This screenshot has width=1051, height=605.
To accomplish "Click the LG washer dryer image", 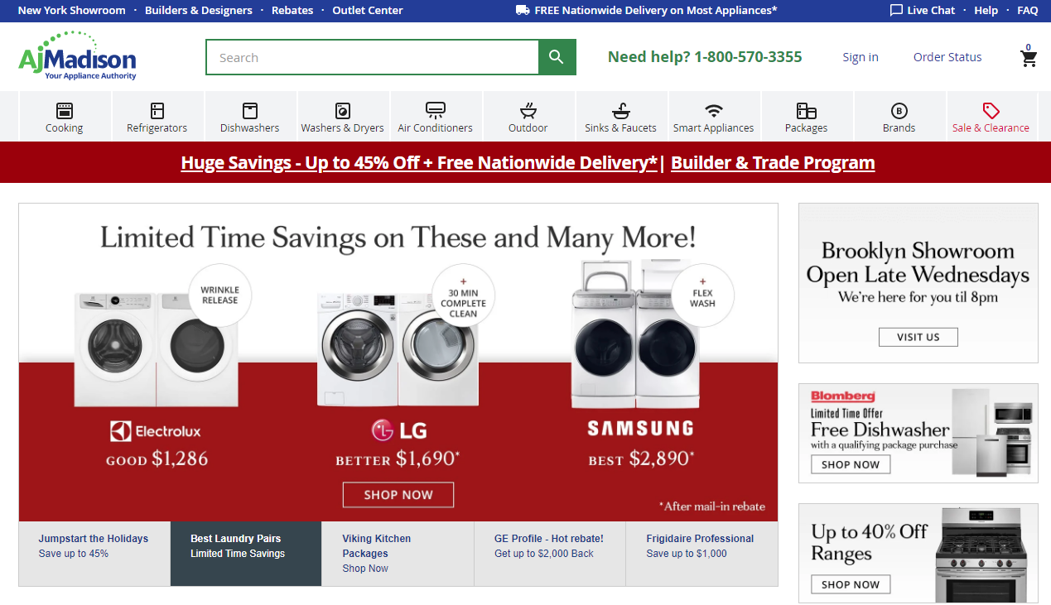I will [x=398, y=349].
